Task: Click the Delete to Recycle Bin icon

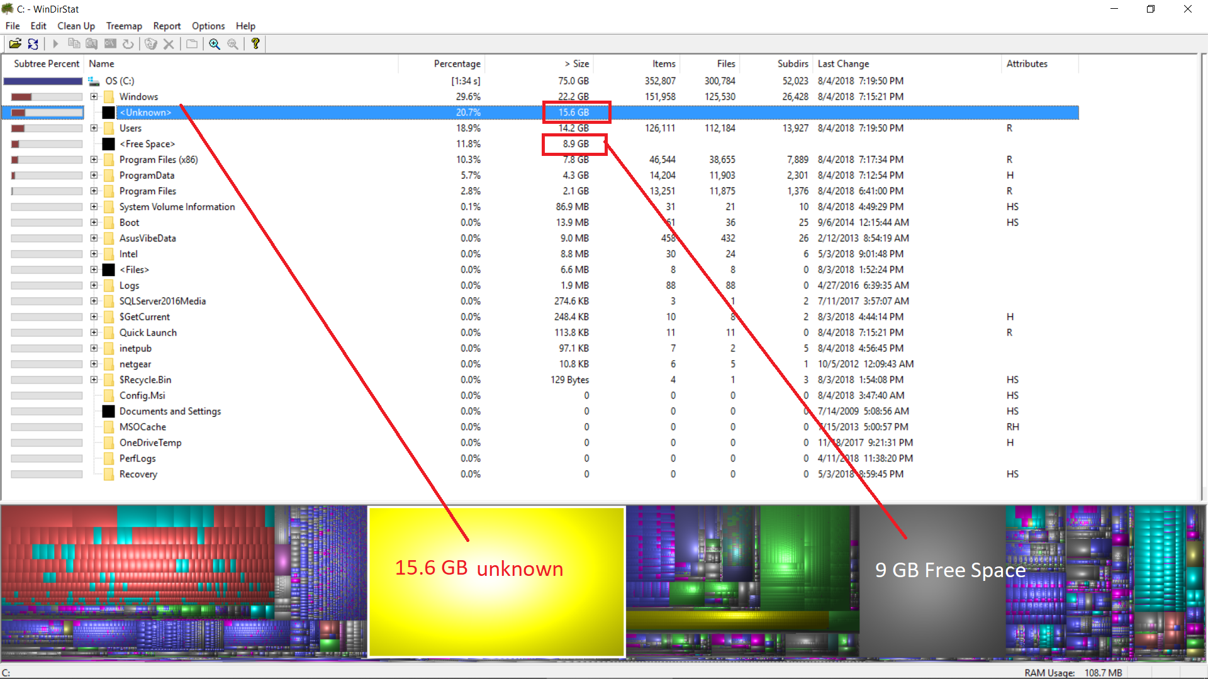Action: click(150, 44)
